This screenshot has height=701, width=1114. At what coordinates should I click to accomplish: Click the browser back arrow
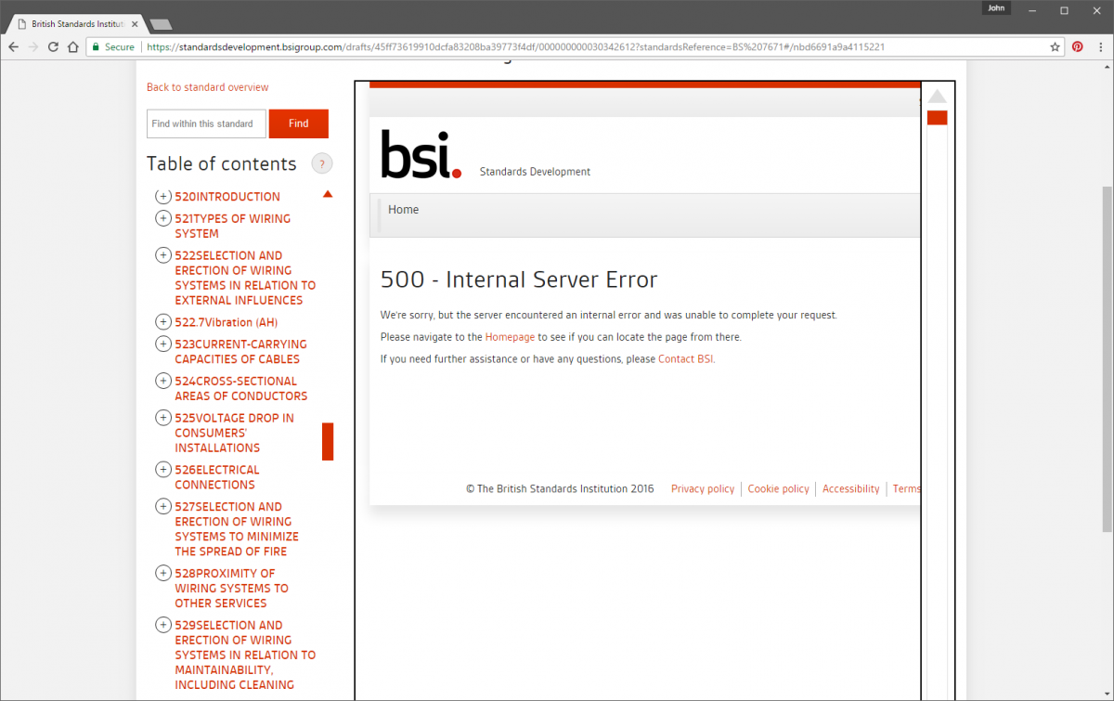13,46
